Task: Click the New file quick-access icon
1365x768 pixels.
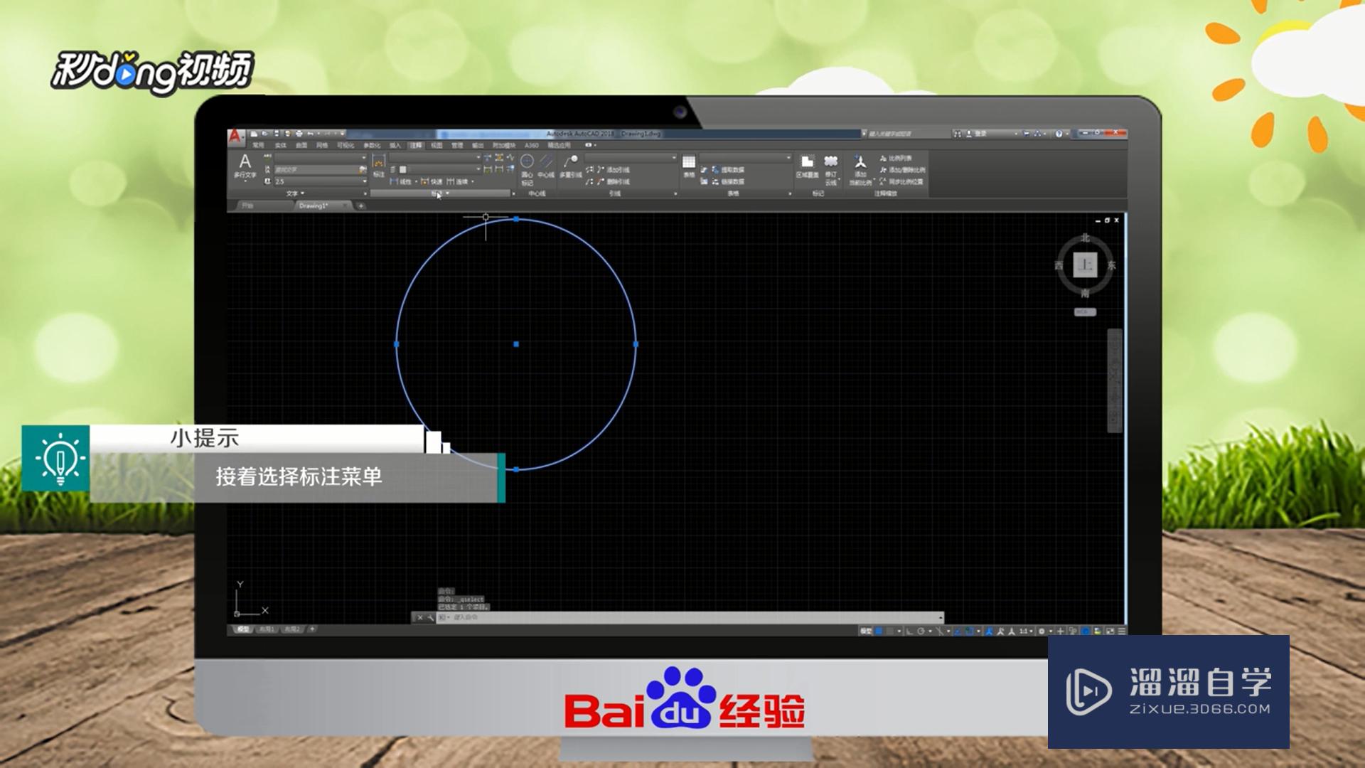Action: pyautogui.click(x=254, y=134)
